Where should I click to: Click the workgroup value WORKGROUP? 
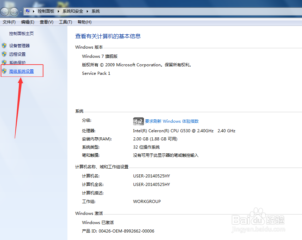[x=147, y=202]
